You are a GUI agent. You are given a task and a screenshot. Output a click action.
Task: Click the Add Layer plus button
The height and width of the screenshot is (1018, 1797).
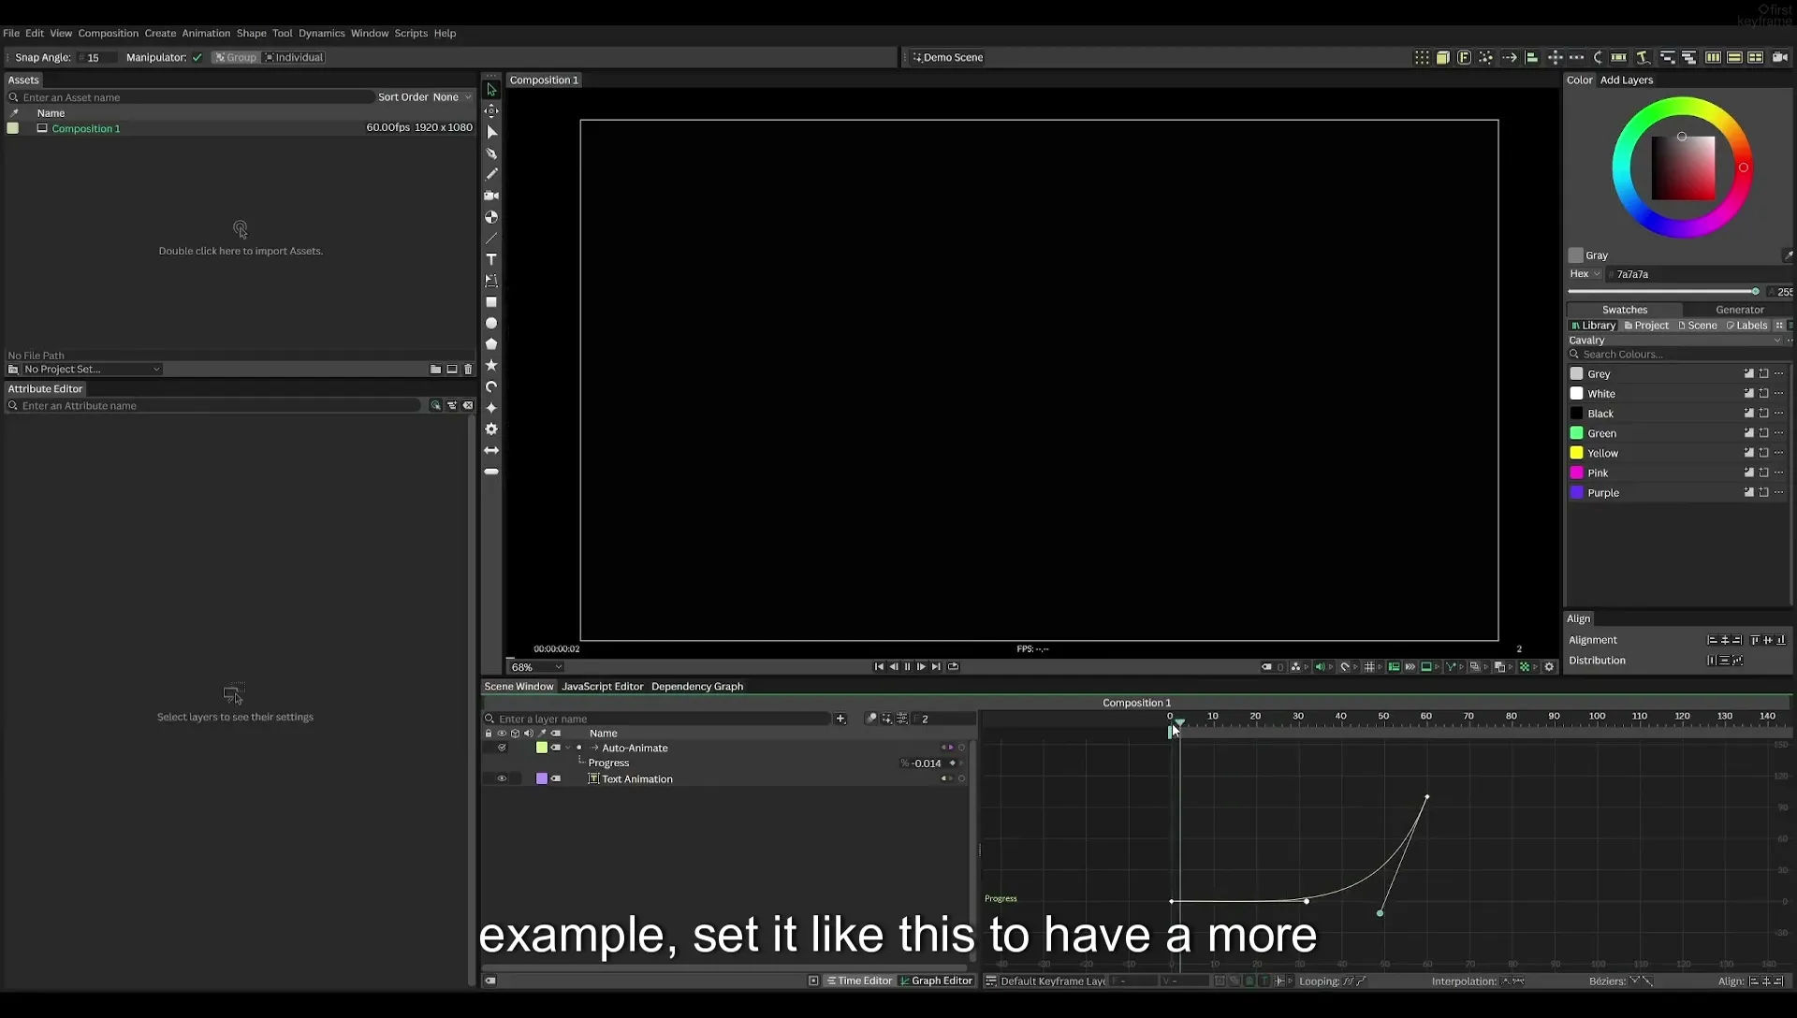[840, 719]
